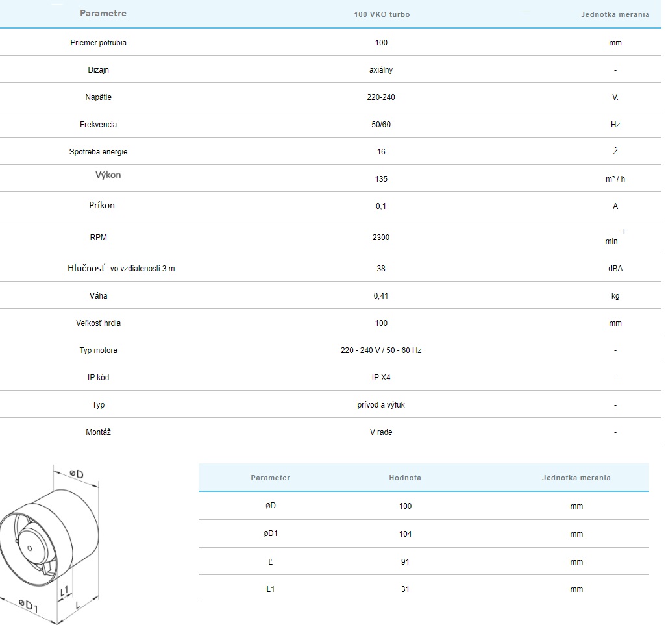This screenshot has height=625, width=666.
Task: Click the Hodnota header in dimensions table
Action: point(405,478)
